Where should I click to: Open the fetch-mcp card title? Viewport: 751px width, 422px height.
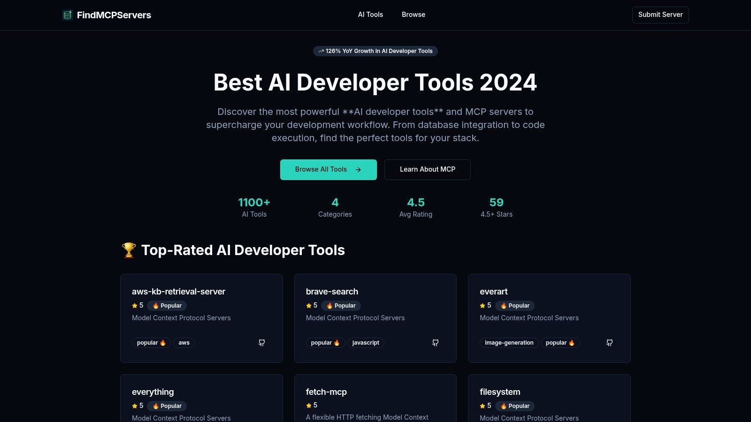point(326,392)
